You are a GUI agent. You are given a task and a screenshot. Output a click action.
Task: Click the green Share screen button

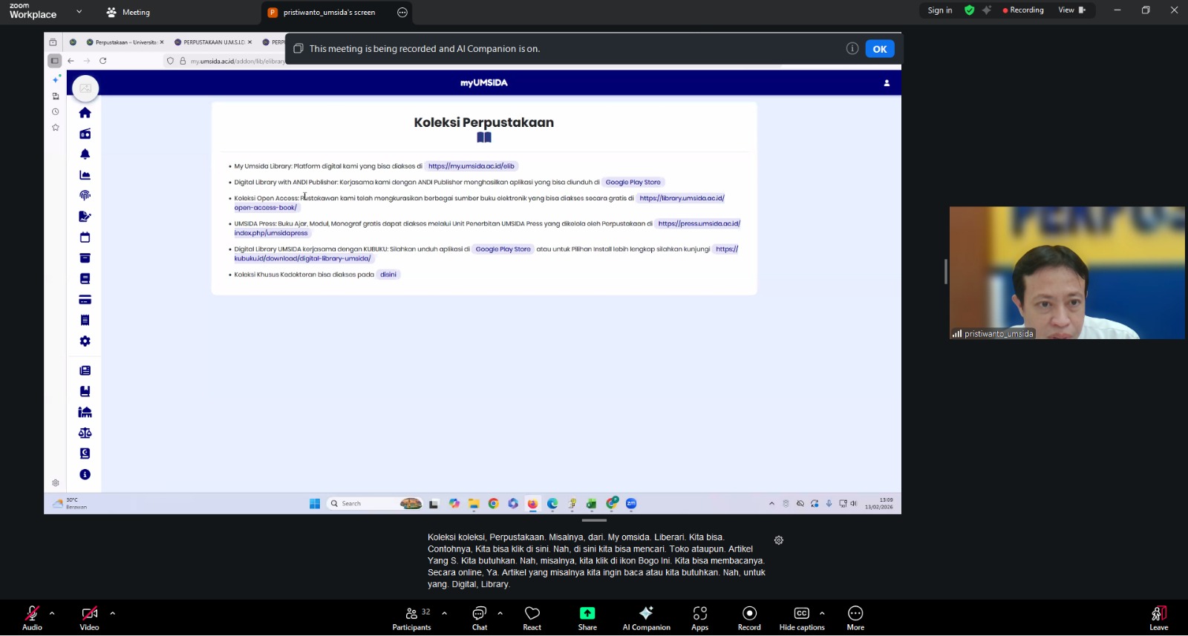[x=587, y=617]
